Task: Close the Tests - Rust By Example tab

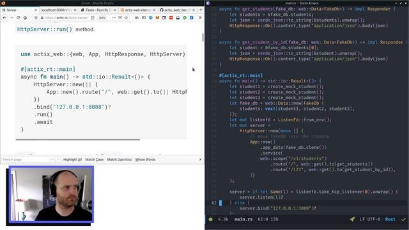Action: pos(114,10)
